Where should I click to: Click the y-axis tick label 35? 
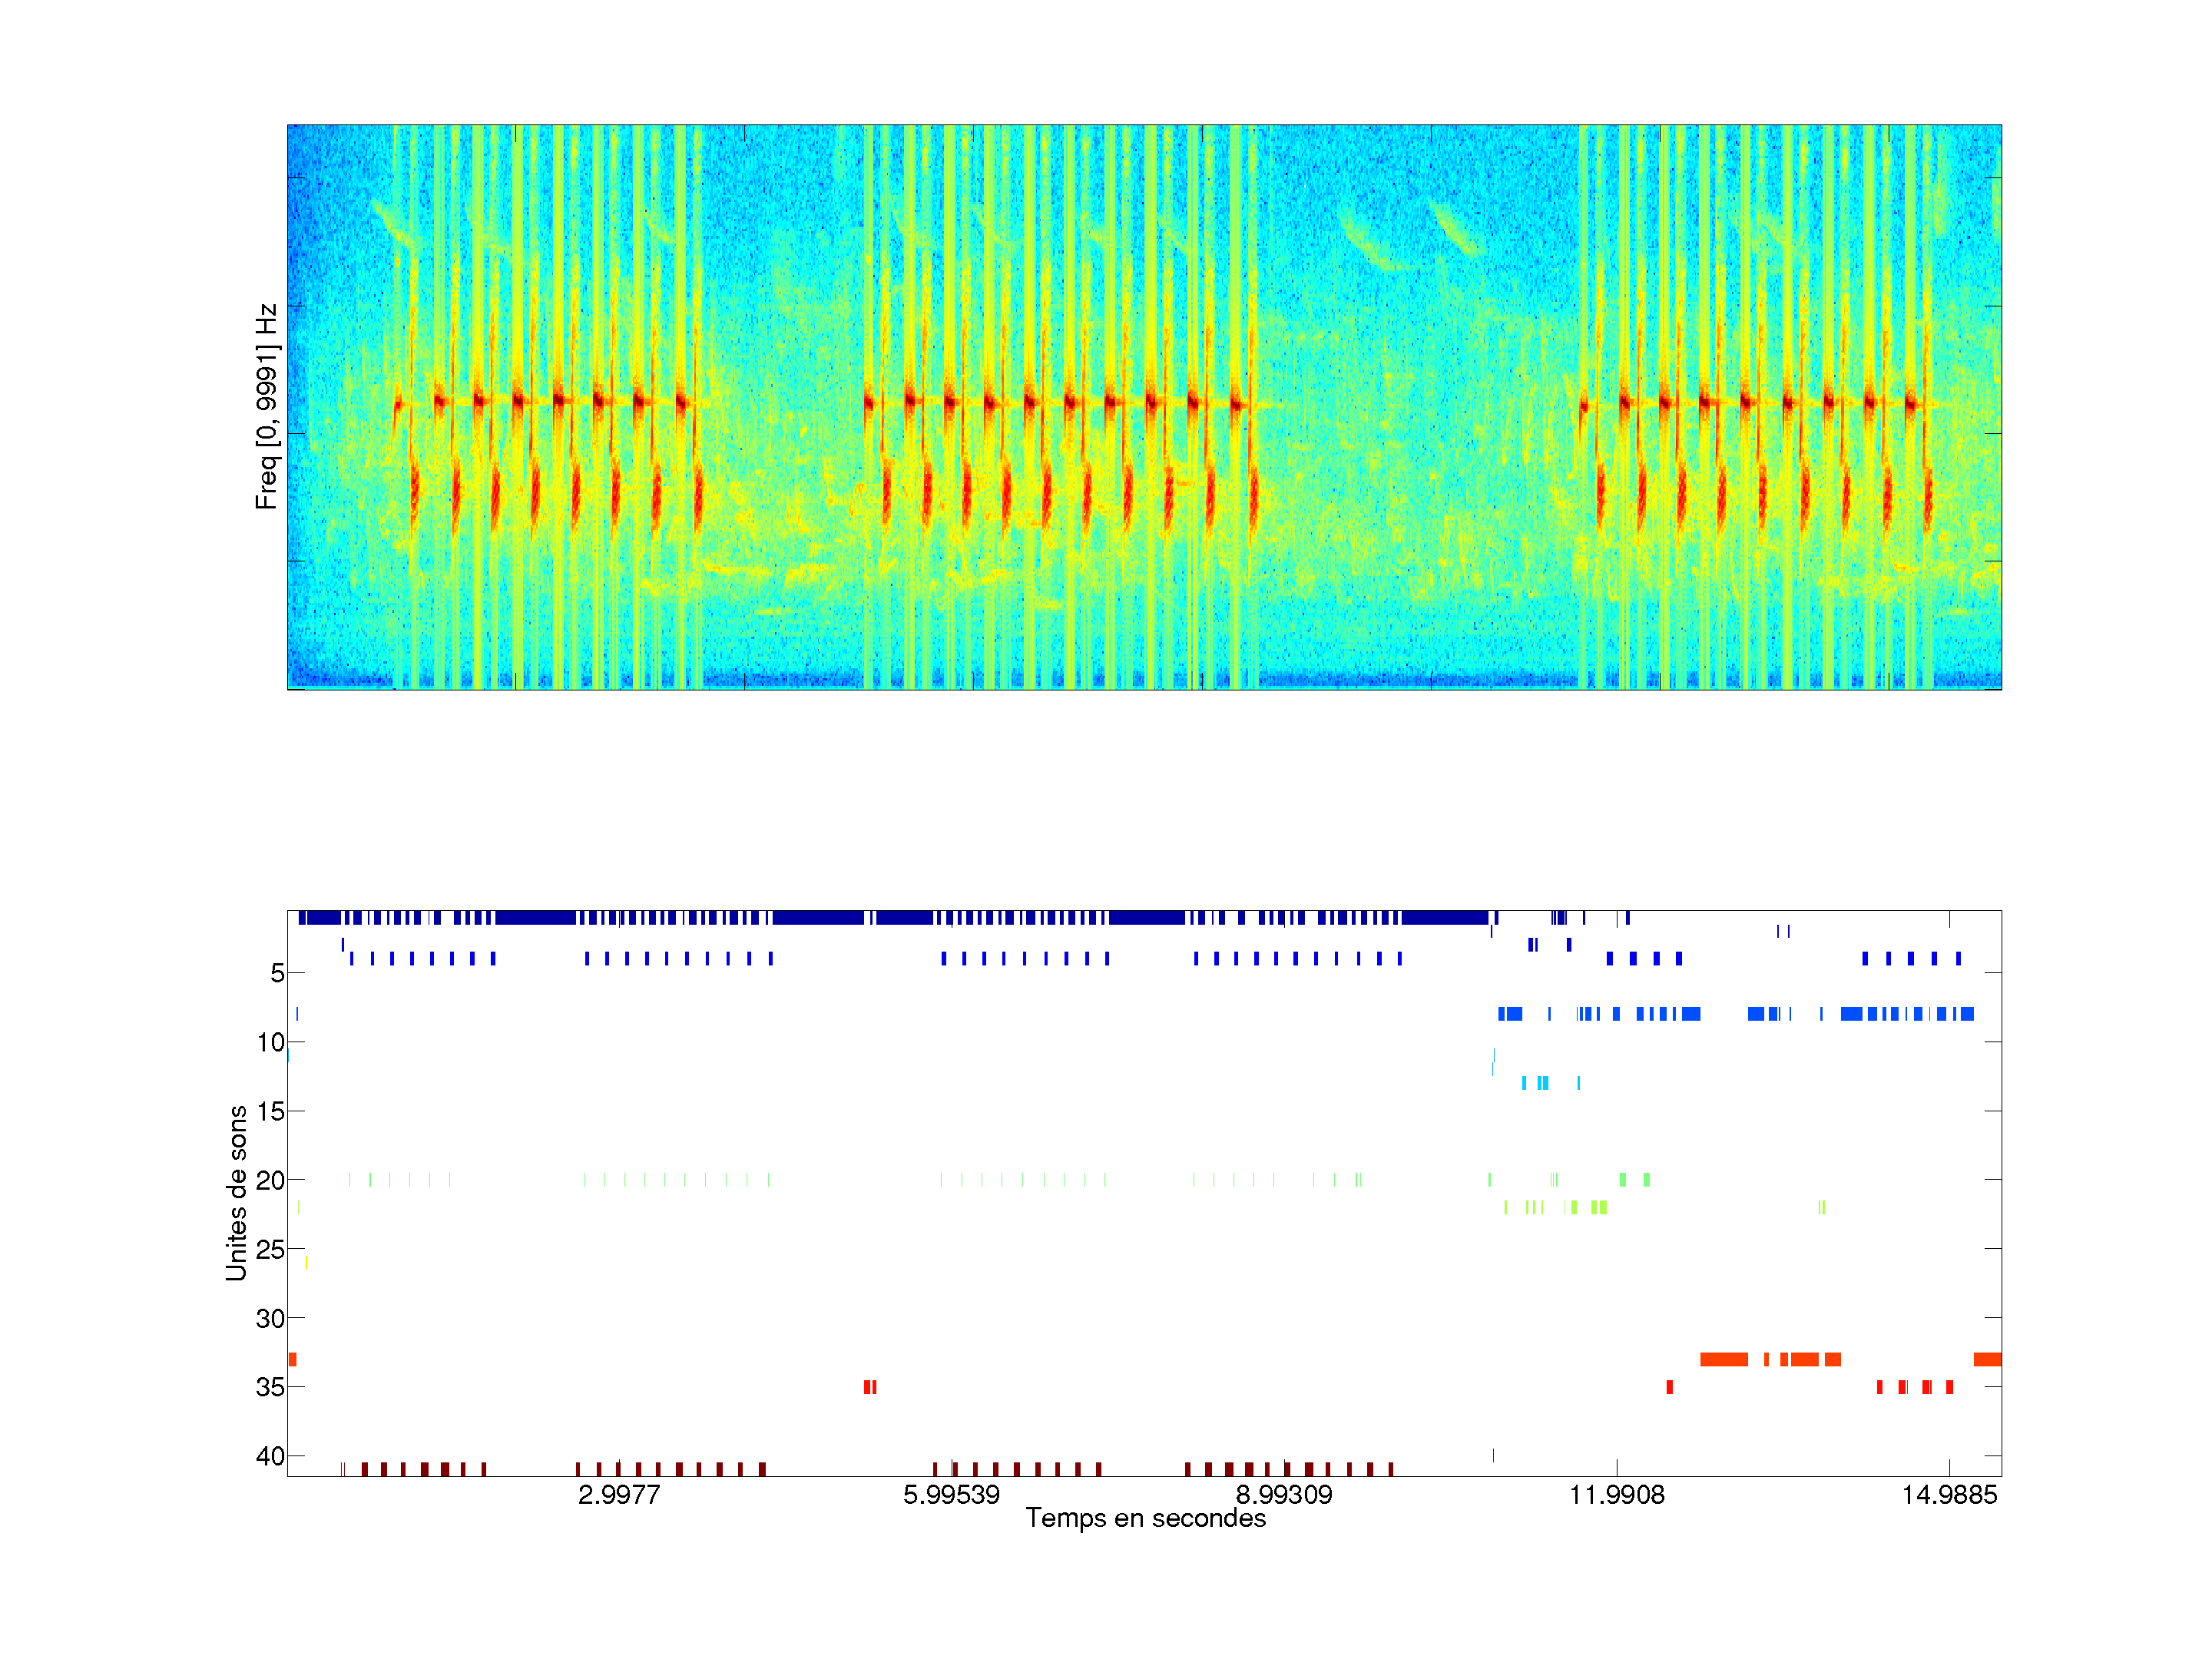[270, 1387]
